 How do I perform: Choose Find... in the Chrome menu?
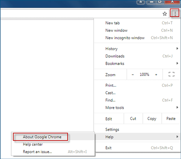click(x=137, y=100)
